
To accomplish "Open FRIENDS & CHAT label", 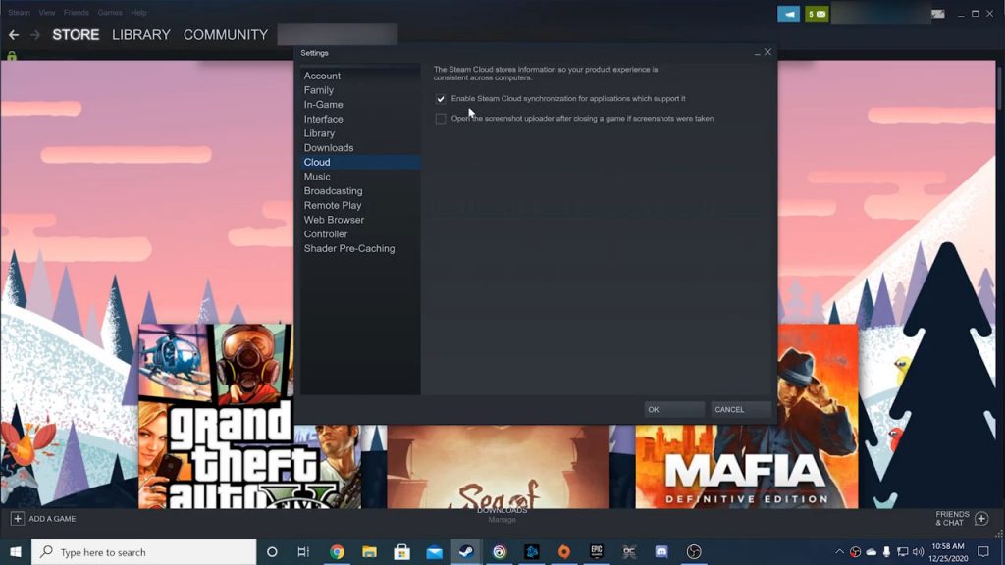I will [952, 518].
